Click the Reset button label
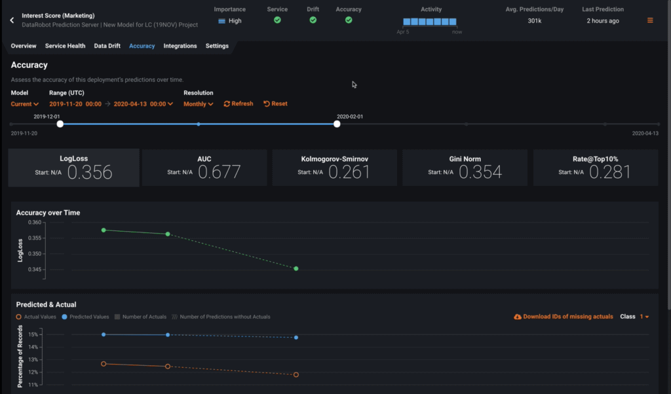This screenshot has height=394, width=671. [279, 104]
